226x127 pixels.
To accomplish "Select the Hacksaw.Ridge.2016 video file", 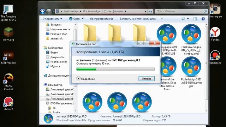I will pyautogui.click(x=191, y=40).
